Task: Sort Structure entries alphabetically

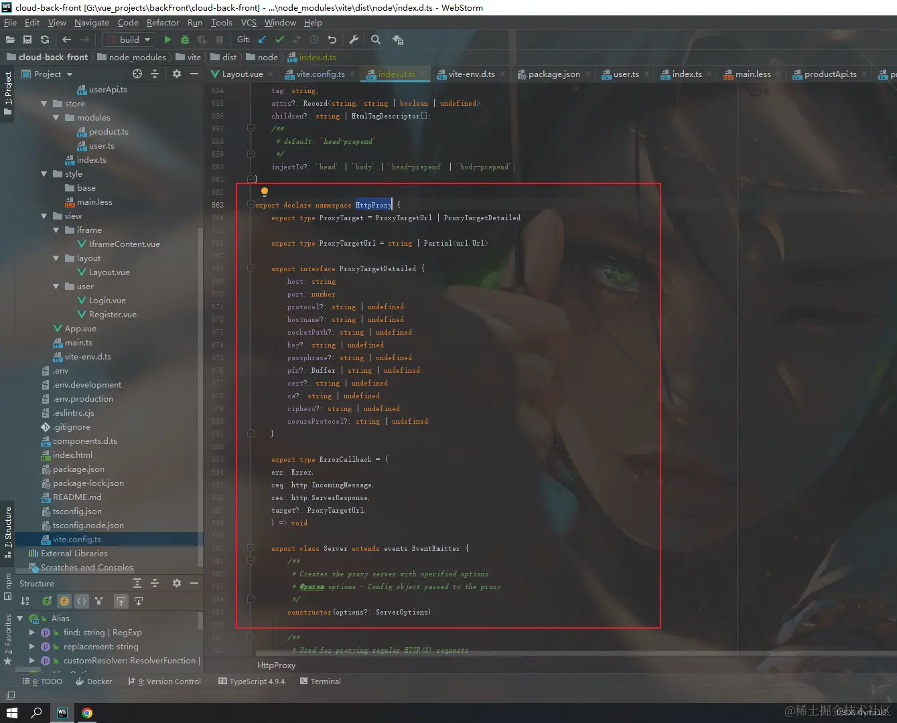Action: coord(25,601)
